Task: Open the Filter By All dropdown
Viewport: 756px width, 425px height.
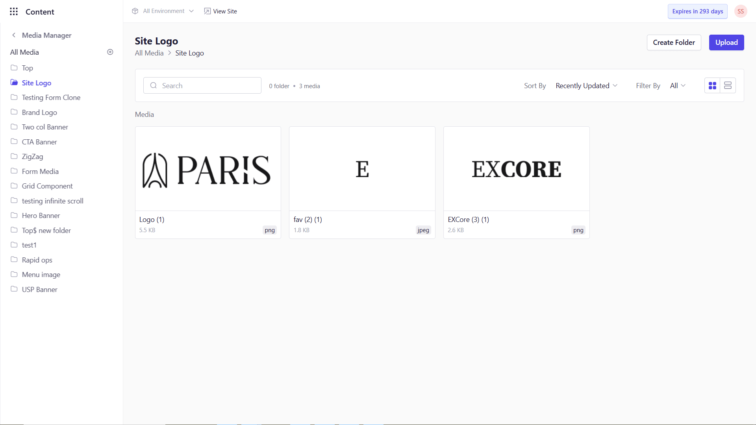Action: [677, 85]
